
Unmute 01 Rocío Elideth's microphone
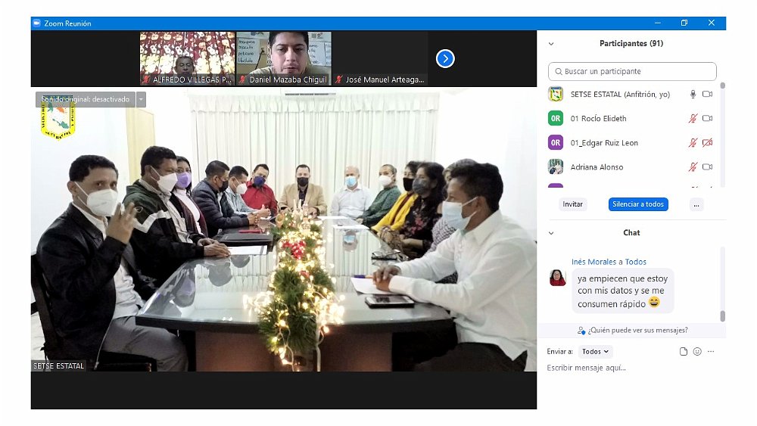(693, 119)
